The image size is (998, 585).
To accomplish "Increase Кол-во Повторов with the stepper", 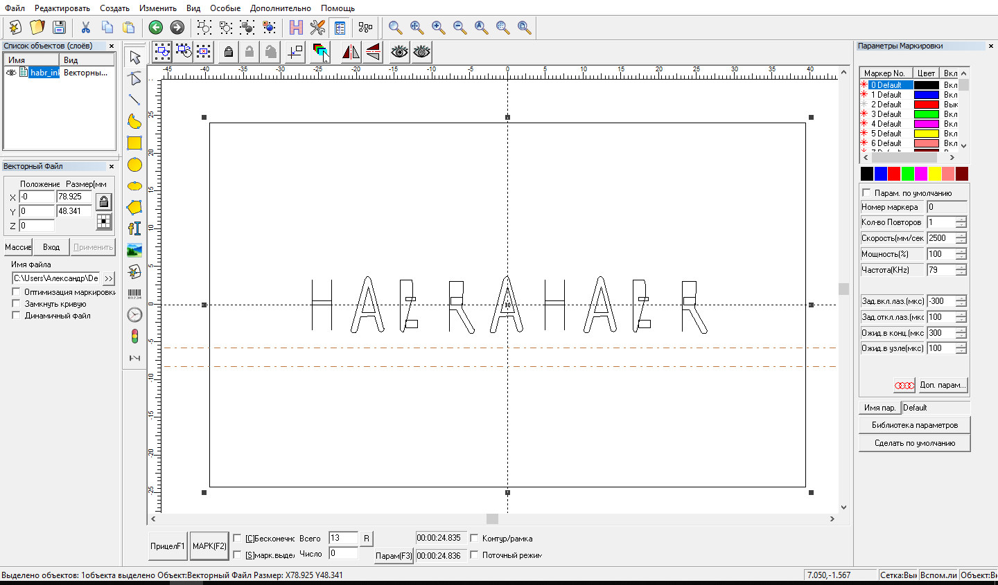I will pyautogui.click(x=961, y=219).
